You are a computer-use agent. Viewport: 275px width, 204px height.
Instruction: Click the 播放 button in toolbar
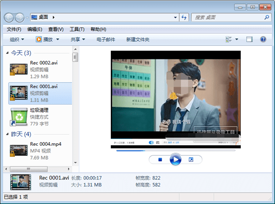(44, 39)
